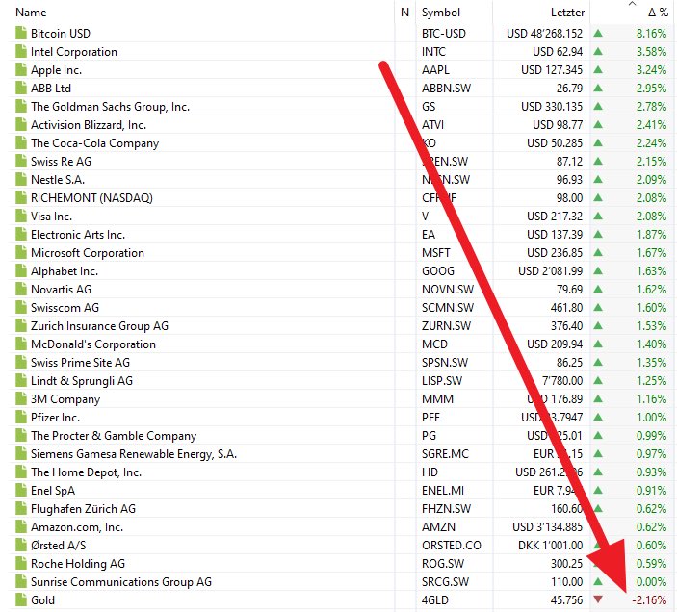Select the Enel SpA name
Viewport: 677px width, 612px height.
53,491
